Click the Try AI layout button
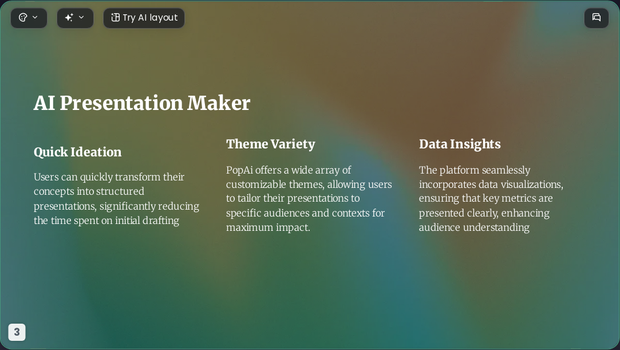 [144, 18]
